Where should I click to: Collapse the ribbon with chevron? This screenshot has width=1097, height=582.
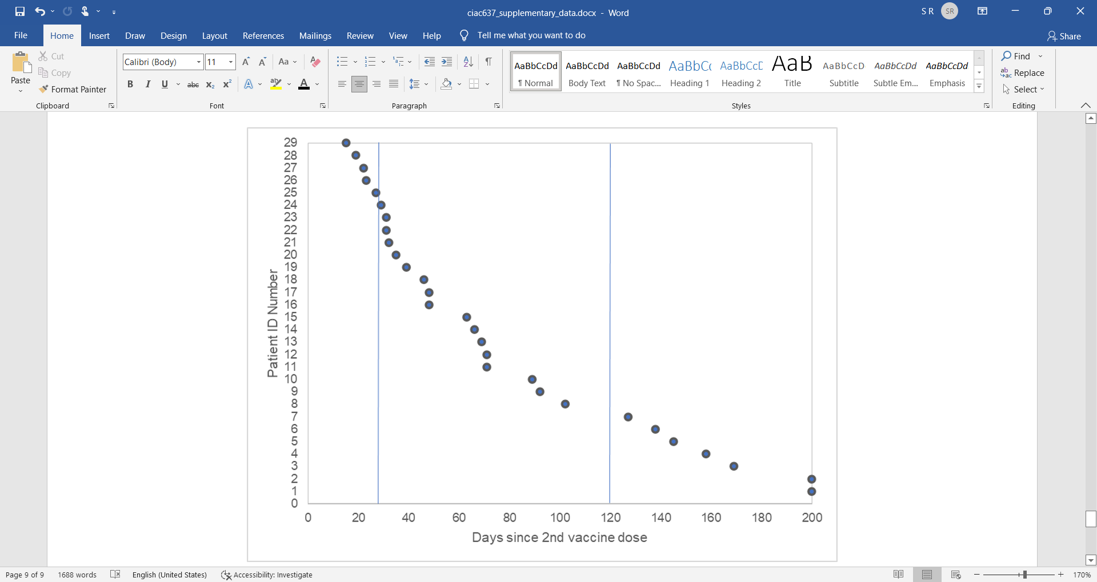click(1086, 106)
